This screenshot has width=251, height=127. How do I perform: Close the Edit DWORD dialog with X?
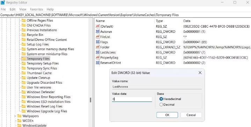tap(200, 73)
